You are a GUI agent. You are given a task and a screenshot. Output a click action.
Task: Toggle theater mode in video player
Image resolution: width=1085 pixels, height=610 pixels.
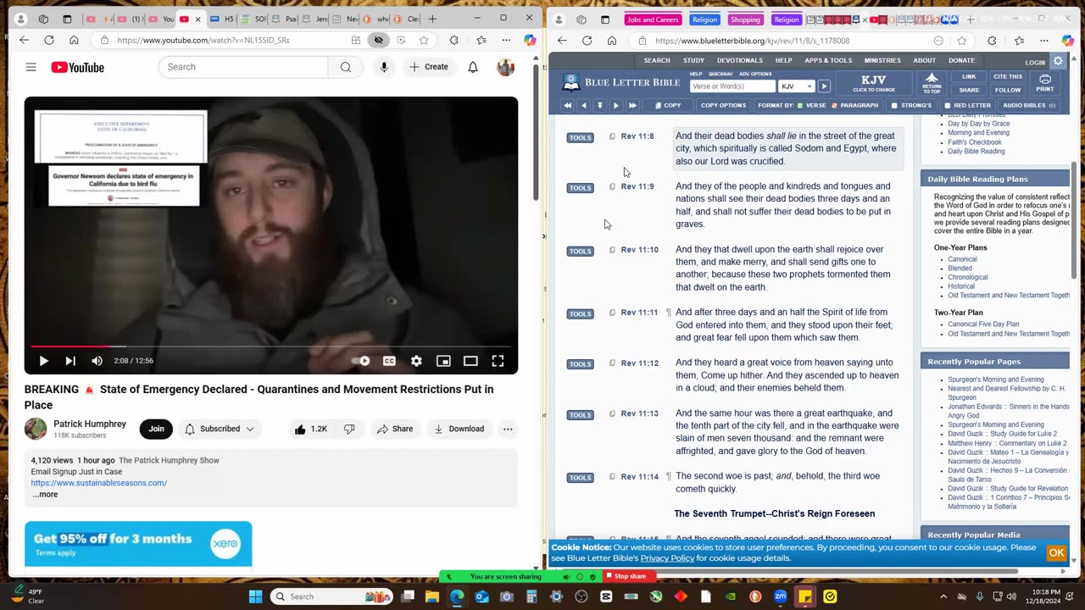click(x=470, y=361)
